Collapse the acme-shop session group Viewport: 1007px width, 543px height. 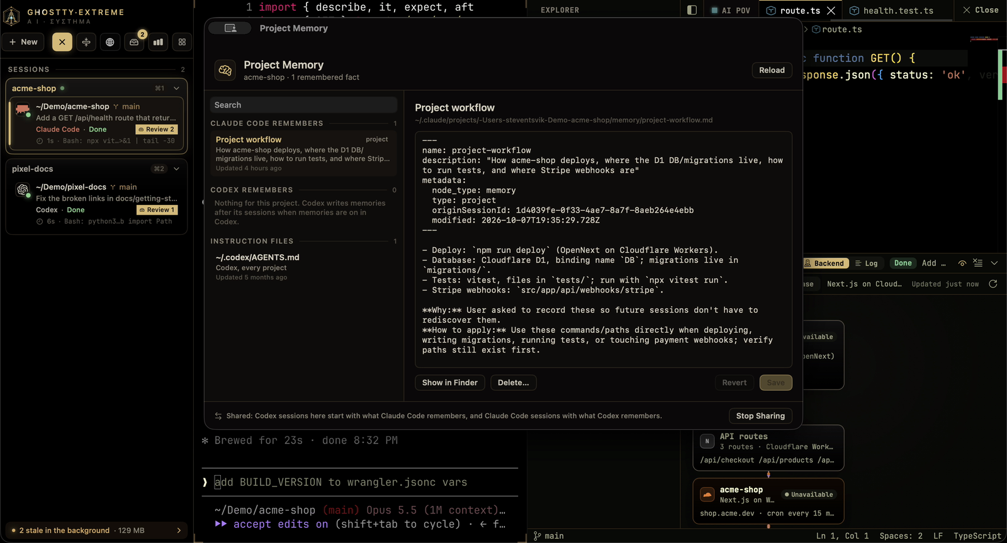[x=176, y=89]
